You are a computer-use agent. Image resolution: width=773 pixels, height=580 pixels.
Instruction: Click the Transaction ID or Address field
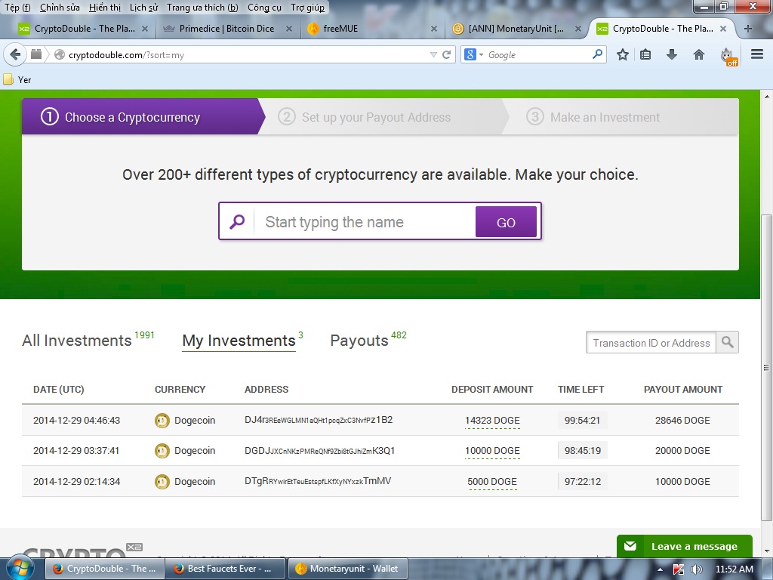click(651, 342)
